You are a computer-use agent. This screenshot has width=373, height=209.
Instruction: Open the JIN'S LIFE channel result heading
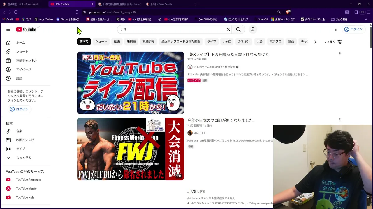tap(196, 192)
